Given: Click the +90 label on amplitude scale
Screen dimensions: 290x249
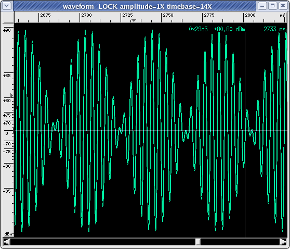Looking at the screenshot, I should [7, 30].
